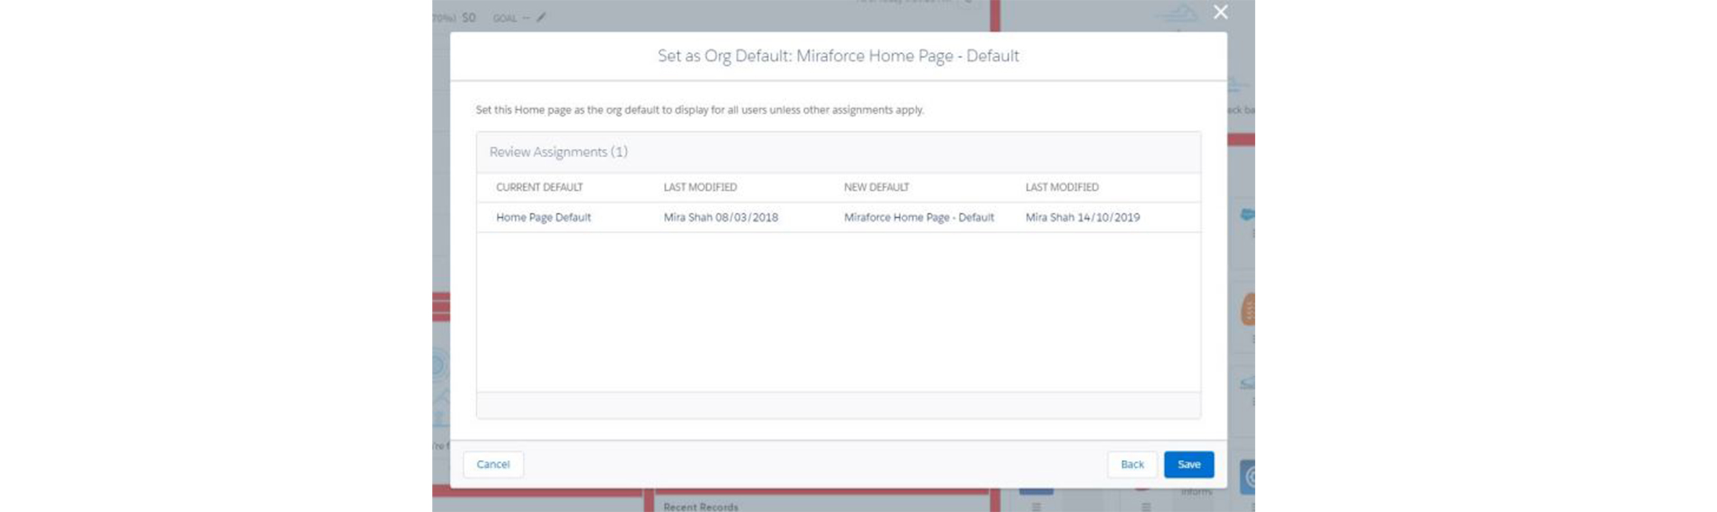Viewport: 1717px width, 512px height.
Task: Click the NEW DEFAULT column header
Action: tap(876, 187)
